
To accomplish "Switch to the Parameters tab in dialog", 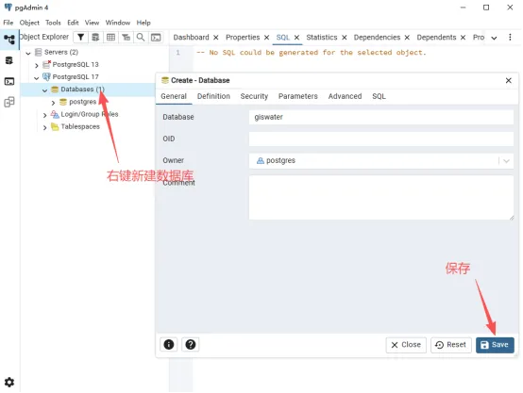I will tap(298, 96).
